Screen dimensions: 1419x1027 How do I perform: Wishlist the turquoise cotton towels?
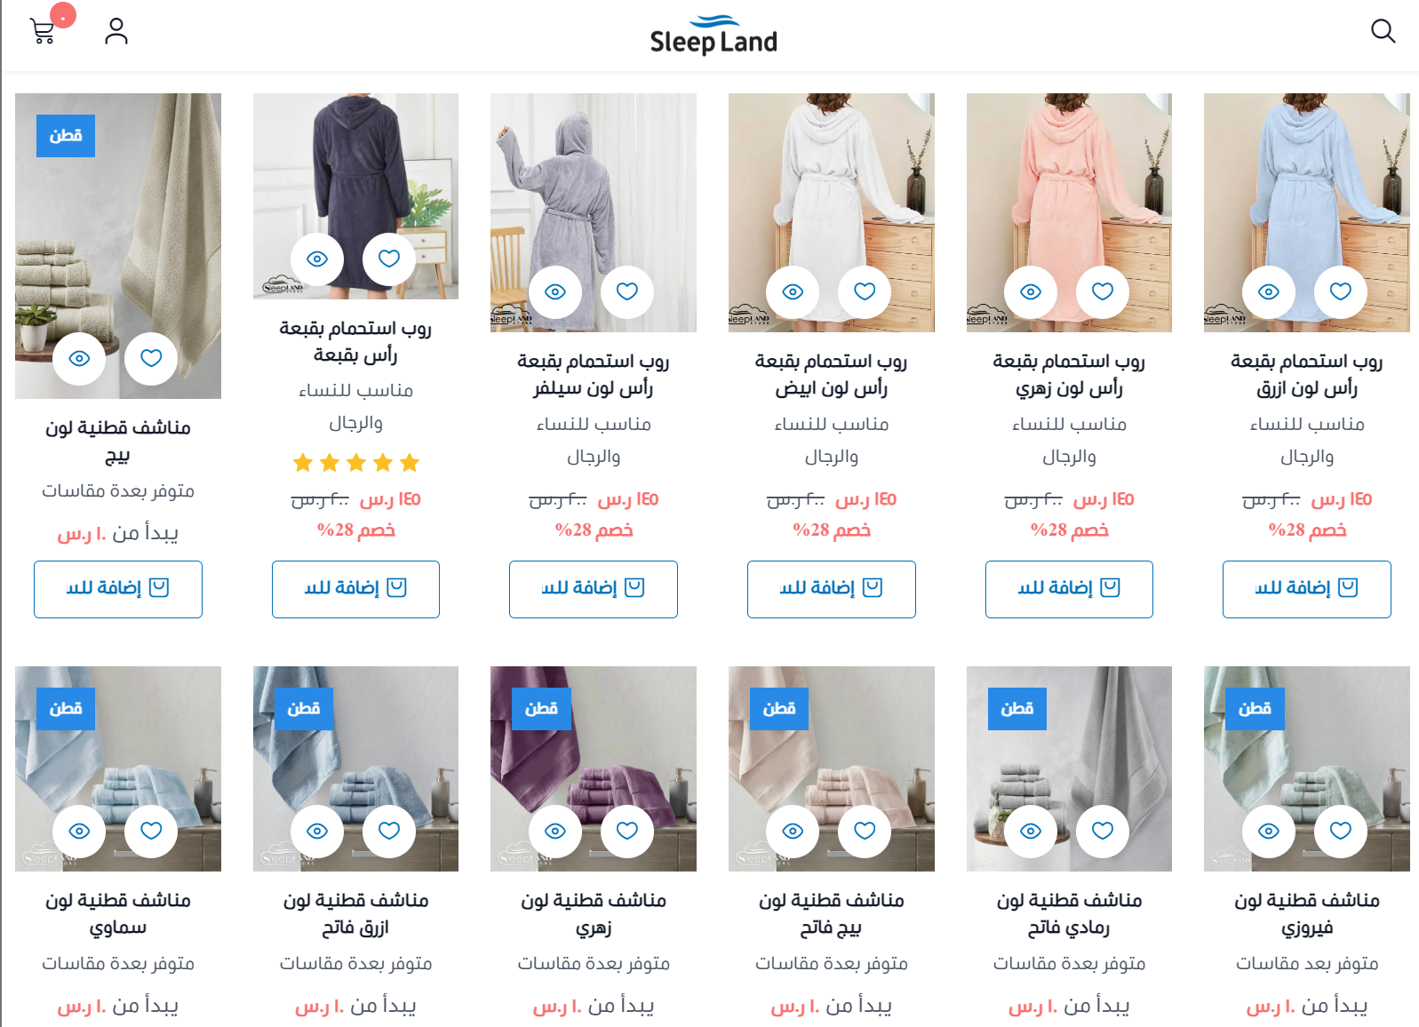click(x=1341, y=831)
